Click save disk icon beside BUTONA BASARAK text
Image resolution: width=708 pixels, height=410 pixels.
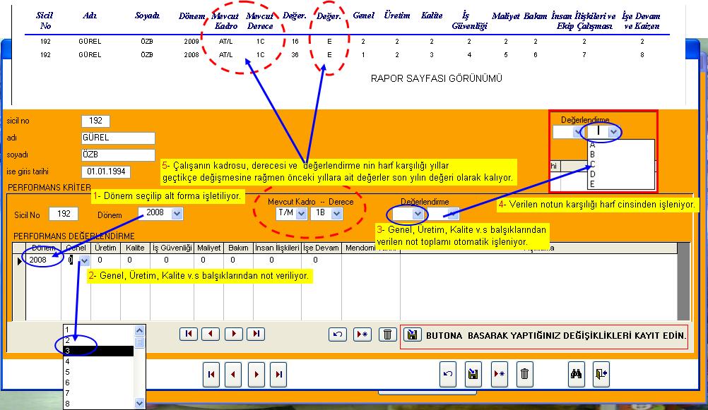412,335
